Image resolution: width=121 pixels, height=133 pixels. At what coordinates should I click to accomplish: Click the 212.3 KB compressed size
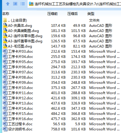click(x=78, y=67)
